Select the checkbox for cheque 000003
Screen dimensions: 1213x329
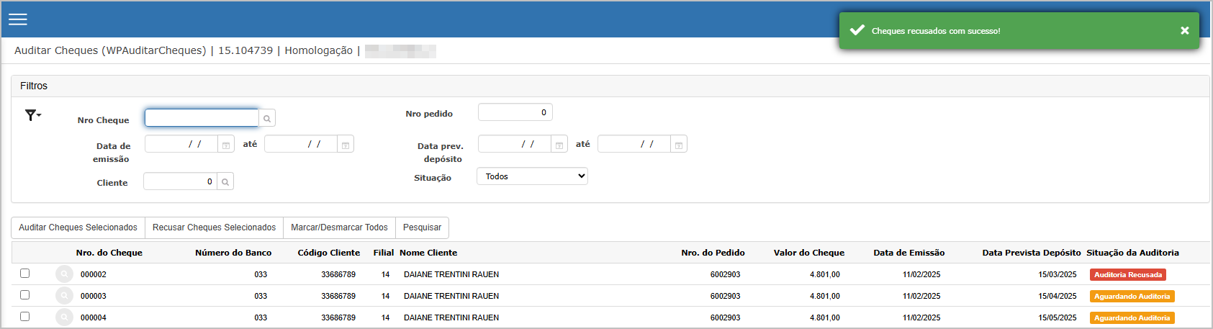(24, 295)
